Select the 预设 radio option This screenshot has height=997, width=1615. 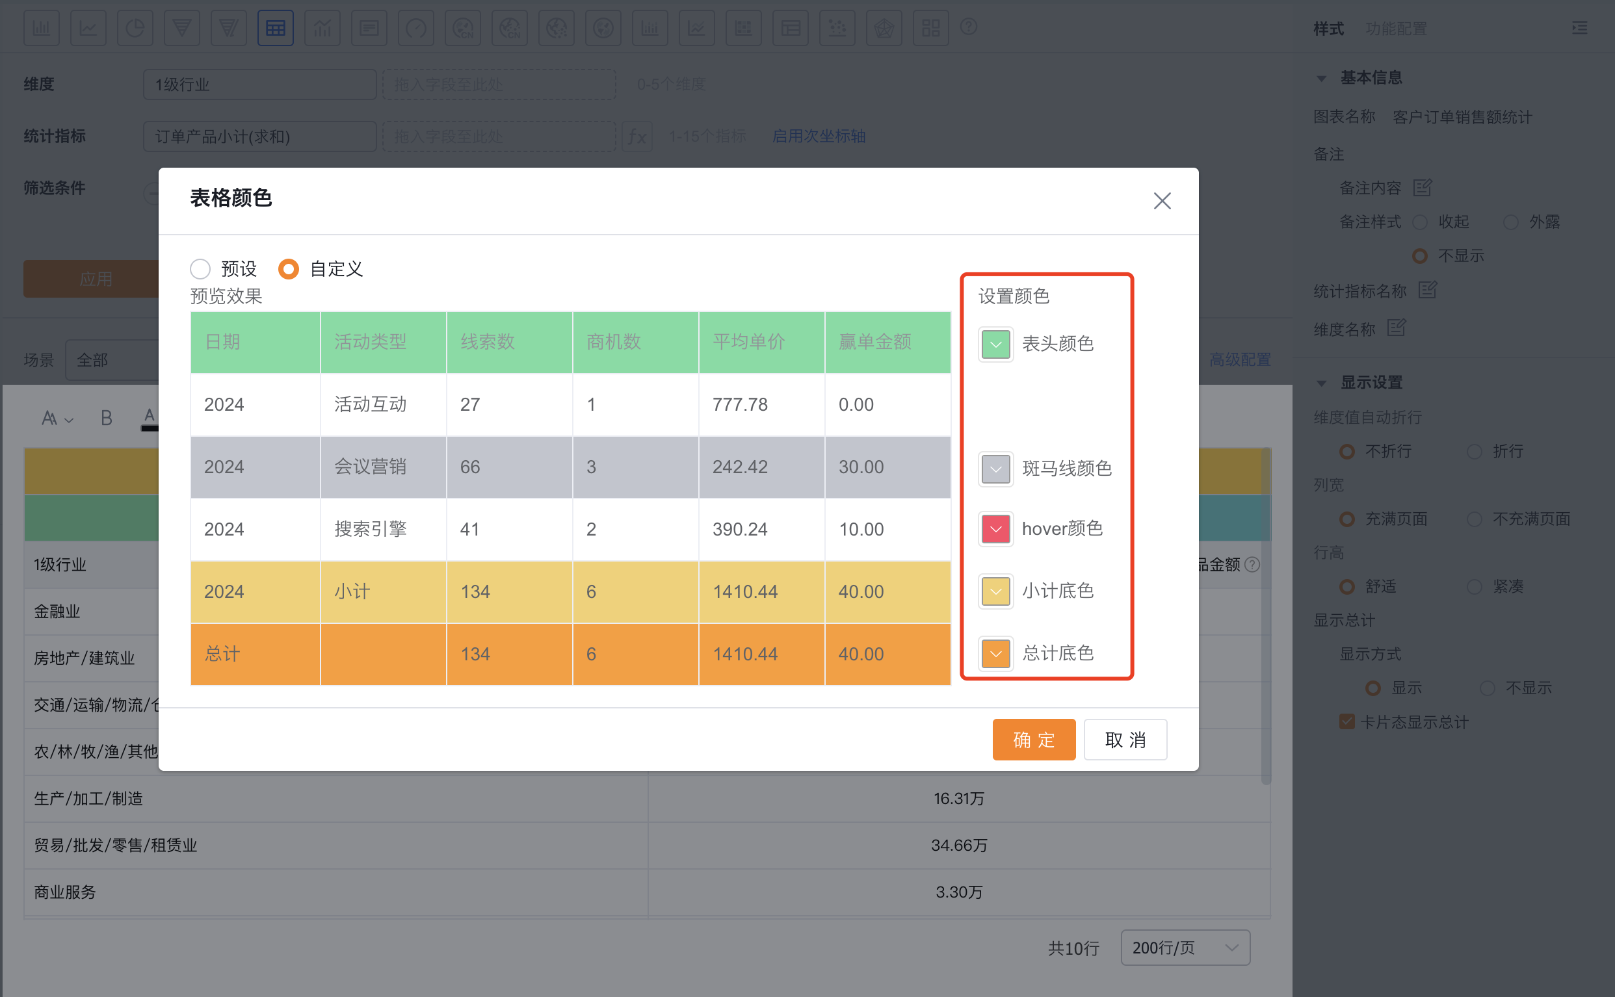[200, 268]
